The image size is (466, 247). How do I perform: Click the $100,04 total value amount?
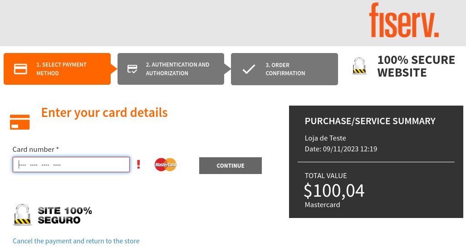(x=334, y=191)
